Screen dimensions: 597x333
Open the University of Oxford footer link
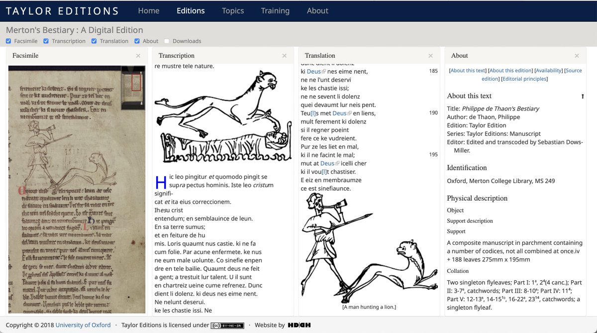(x=83, y=325)
